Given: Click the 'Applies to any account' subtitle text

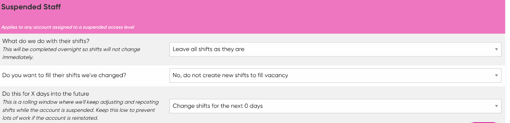Looking at the screenshot, I should pos(68,27).
